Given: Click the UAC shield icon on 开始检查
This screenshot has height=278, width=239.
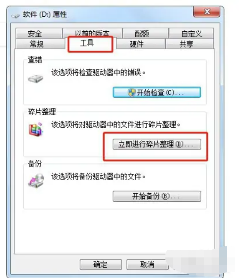Looking at the screenshot, I should [x=131, y=93].
